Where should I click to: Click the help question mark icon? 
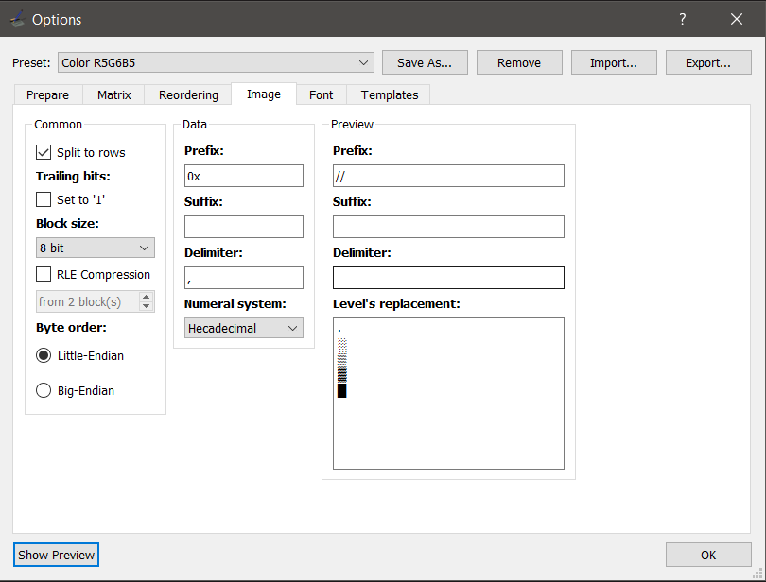tap(682, 19)
